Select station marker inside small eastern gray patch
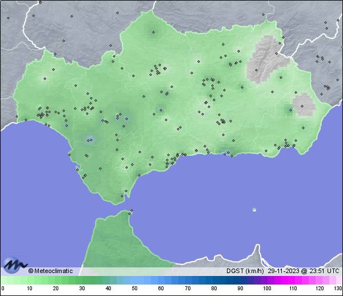Image resolution: width=343 pixels, height=296 pixels. (302, 106)
